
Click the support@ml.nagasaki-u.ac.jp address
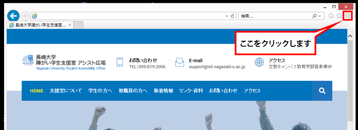point(217,67)
